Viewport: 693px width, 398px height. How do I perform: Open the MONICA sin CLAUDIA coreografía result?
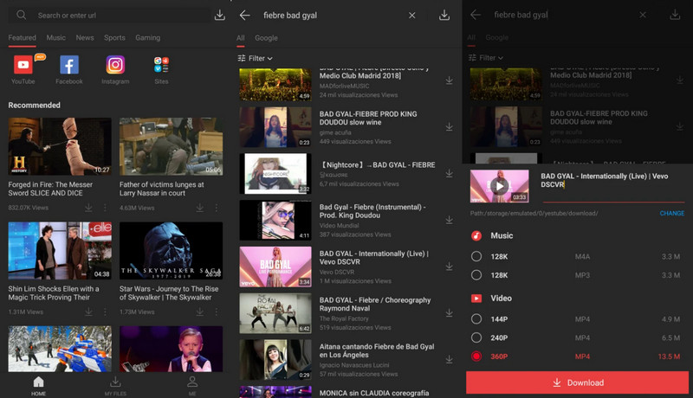click(x=374, y=393)
